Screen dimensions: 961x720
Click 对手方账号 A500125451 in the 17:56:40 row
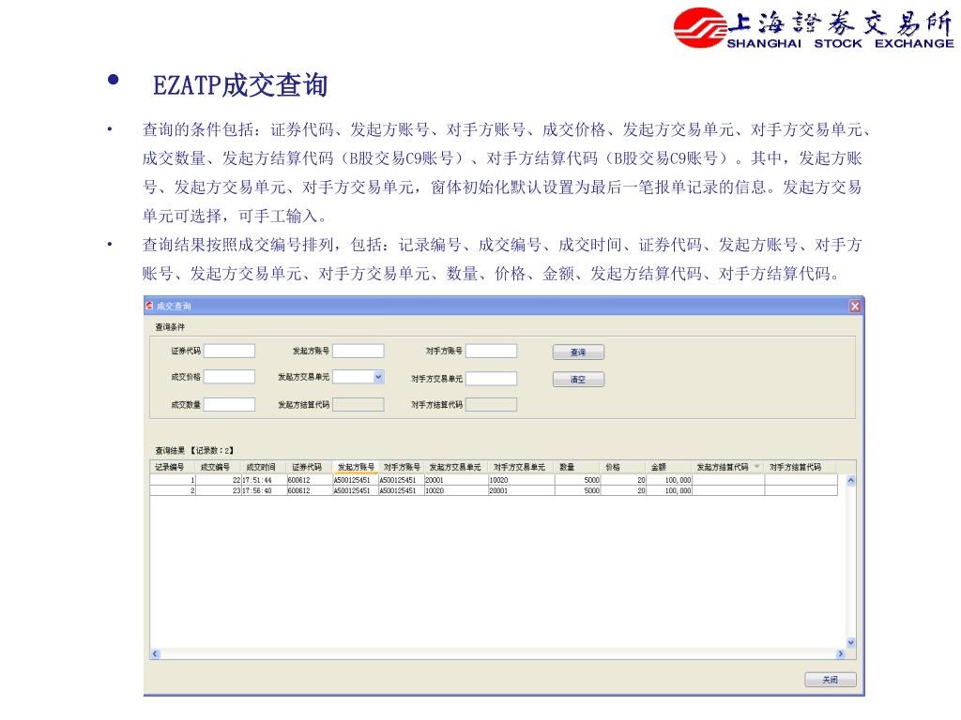coord(402,490)
